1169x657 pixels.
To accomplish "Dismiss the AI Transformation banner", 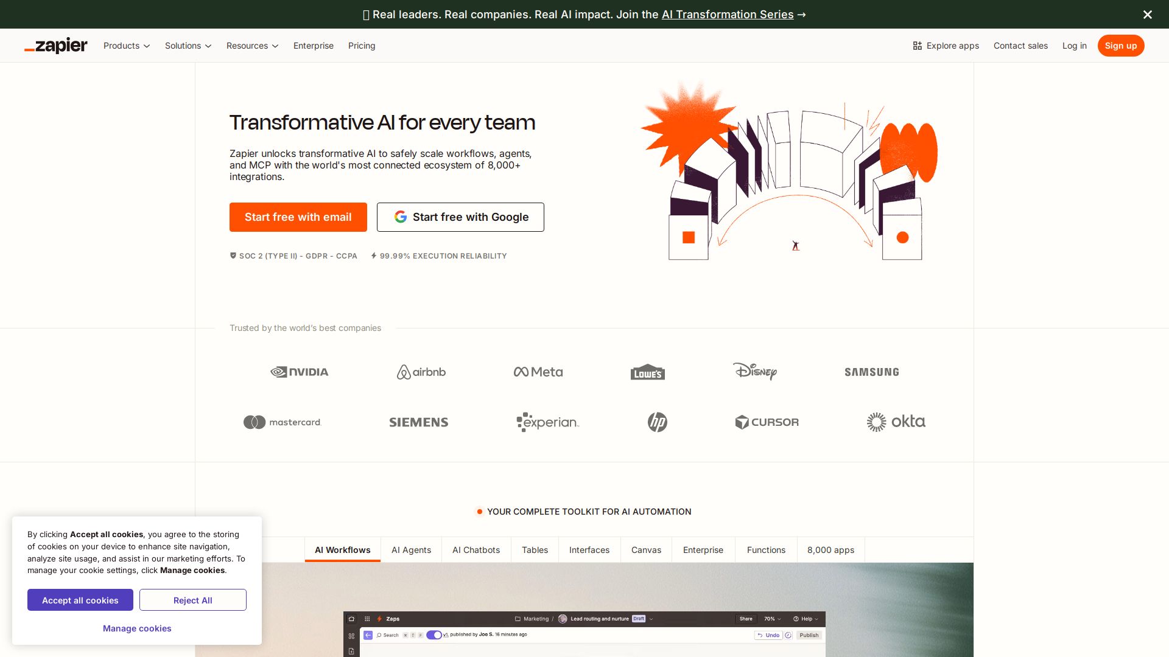I will click(1147, 14).
